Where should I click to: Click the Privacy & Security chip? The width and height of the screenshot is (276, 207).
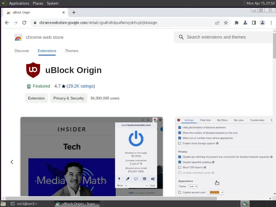[68, 98]
